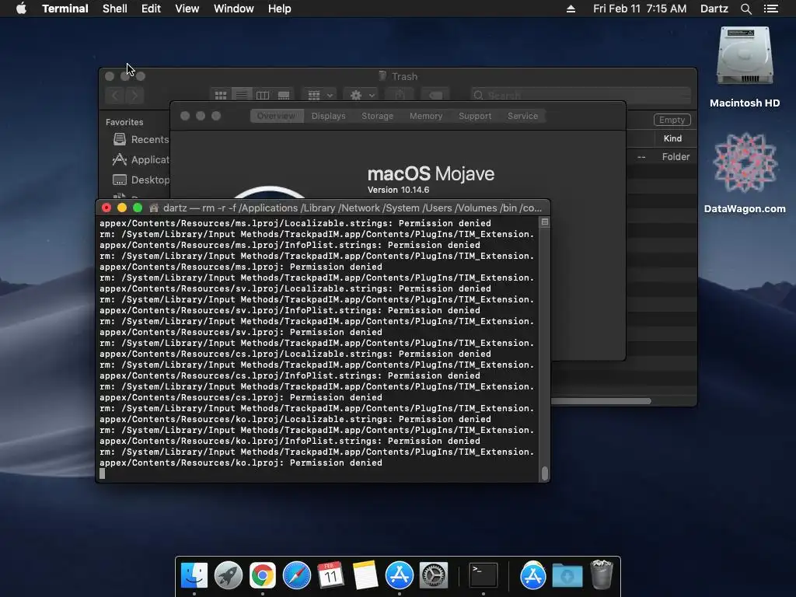
Task: Open Notes in the Dock
Action: coord(365,576)
